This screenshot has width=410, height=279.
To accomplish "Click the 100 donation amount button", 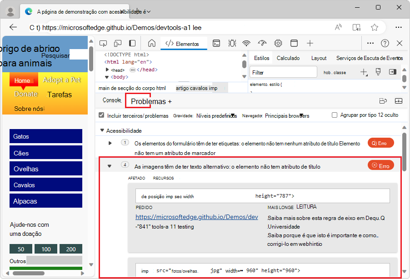I will pos(45,249).
